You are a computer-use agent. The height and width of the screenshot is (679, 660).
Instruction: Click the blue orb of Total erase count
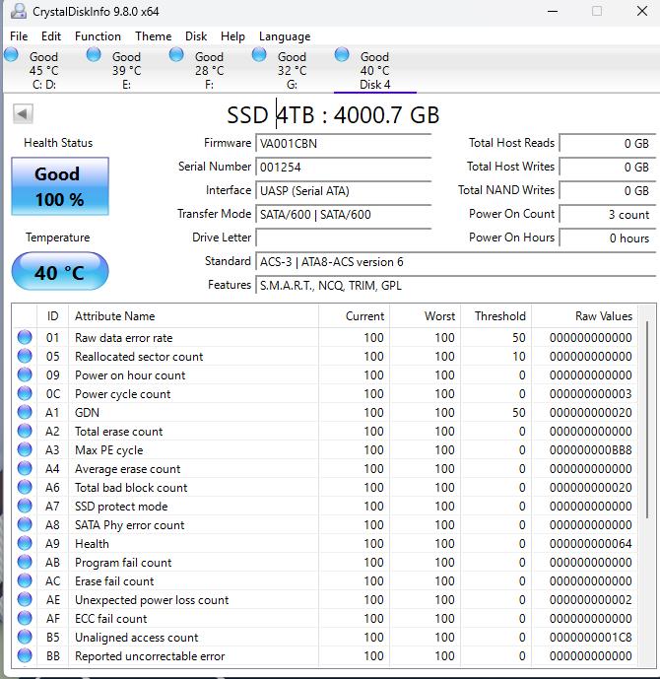click(x=25, y=431)
